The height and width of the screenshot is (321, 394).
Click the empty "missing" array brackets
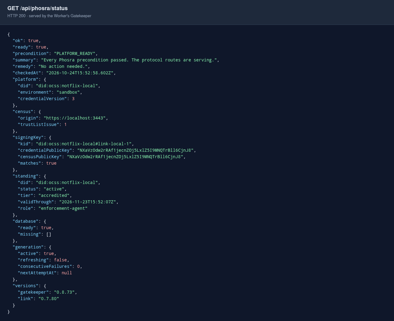pos(49,234)
